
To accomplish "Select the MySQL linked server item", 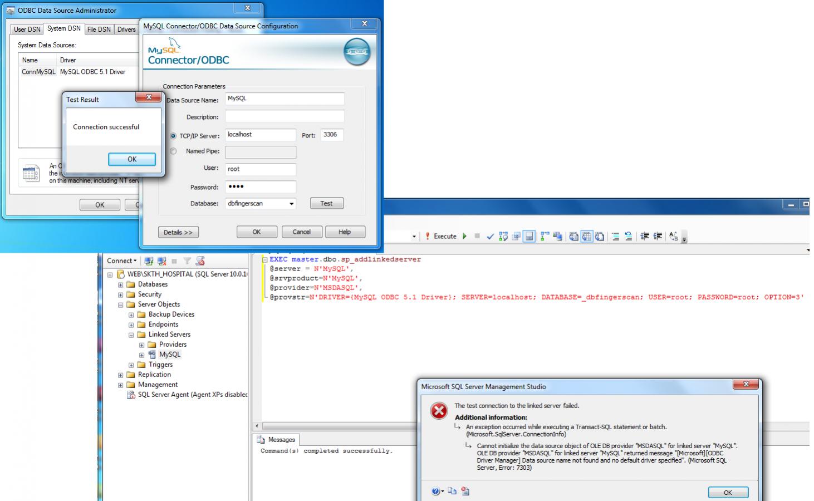I will pos(169,355).
